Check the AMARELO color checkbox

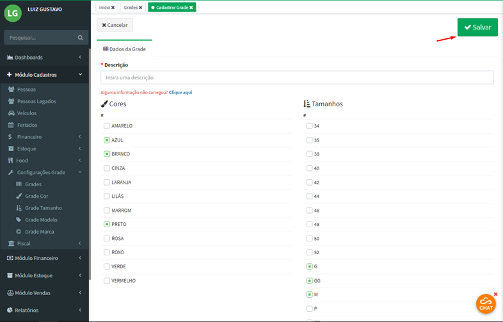[x=107, y=126]
